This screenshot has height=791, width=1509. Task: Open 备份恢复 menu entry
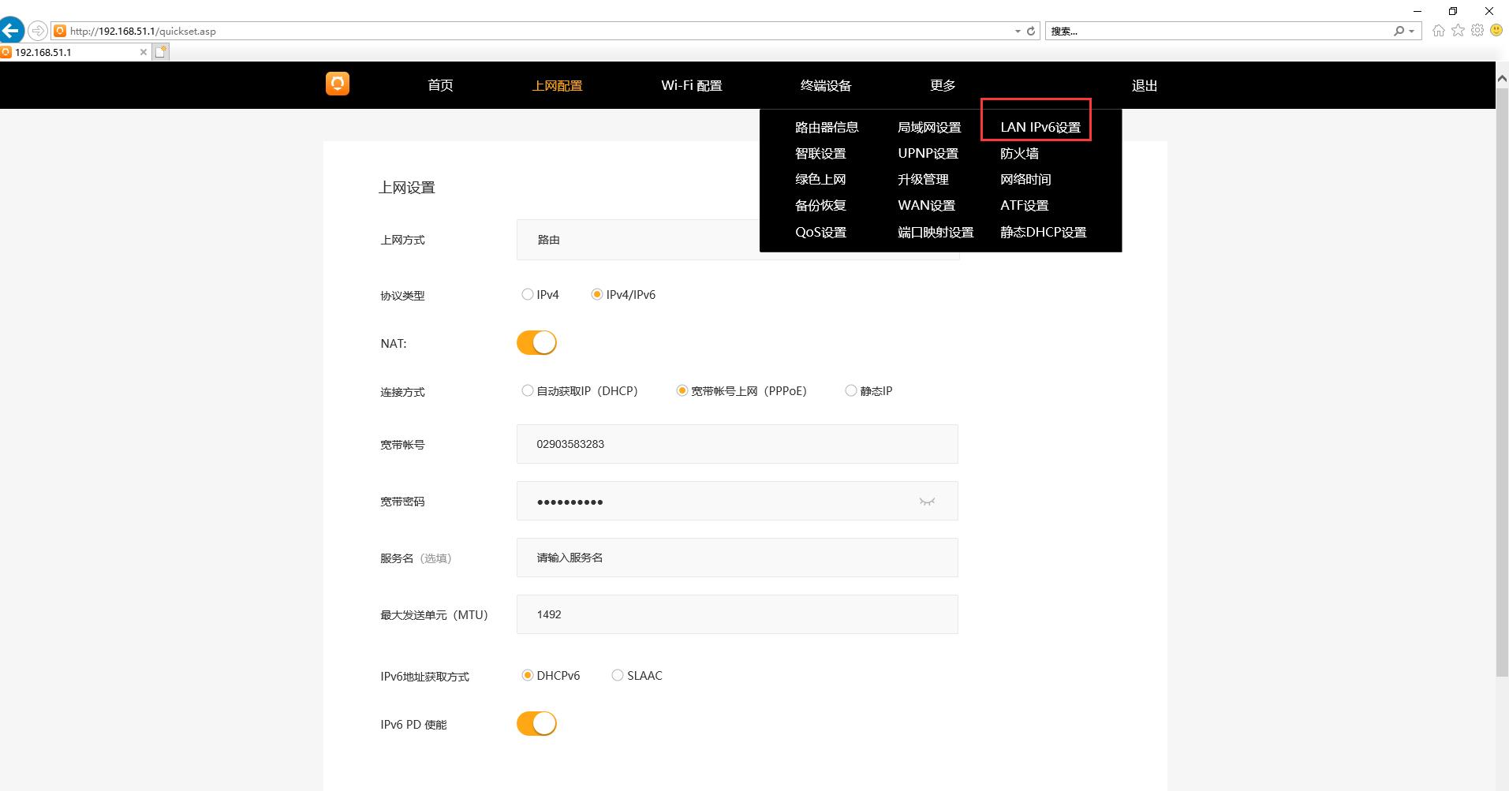[x=820, y=205]
